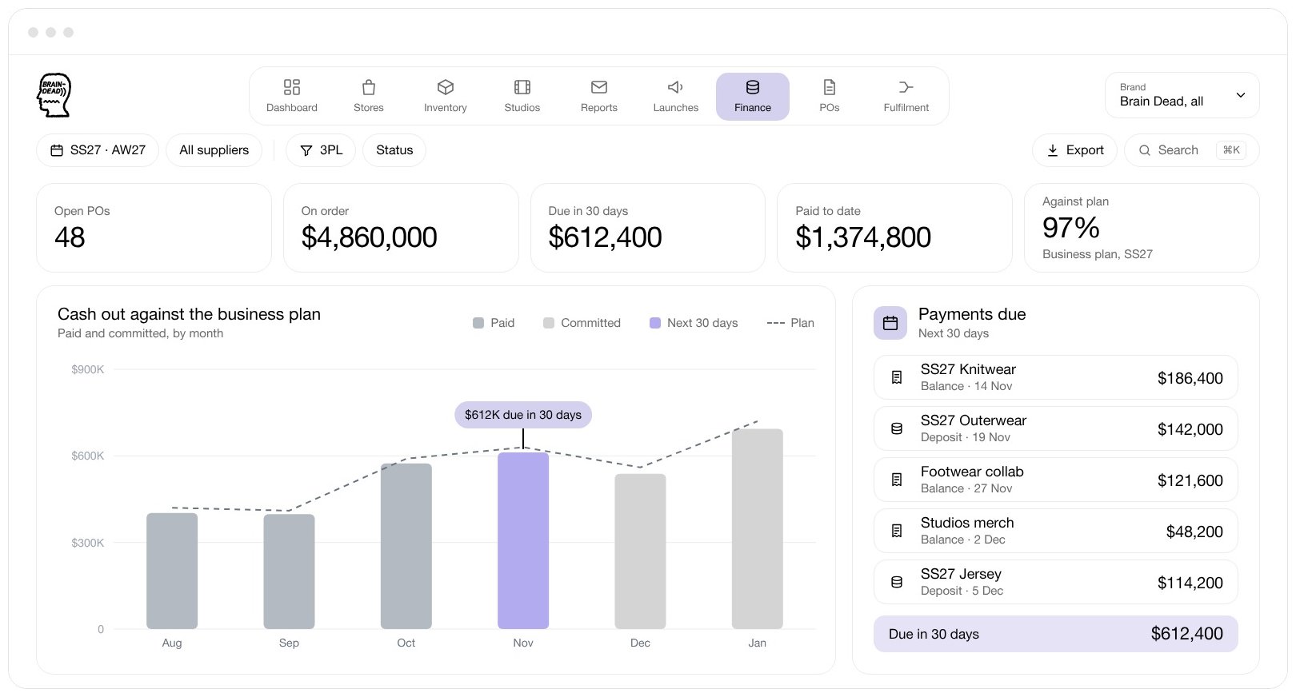Open the Brand selector dropdown

1182,95
